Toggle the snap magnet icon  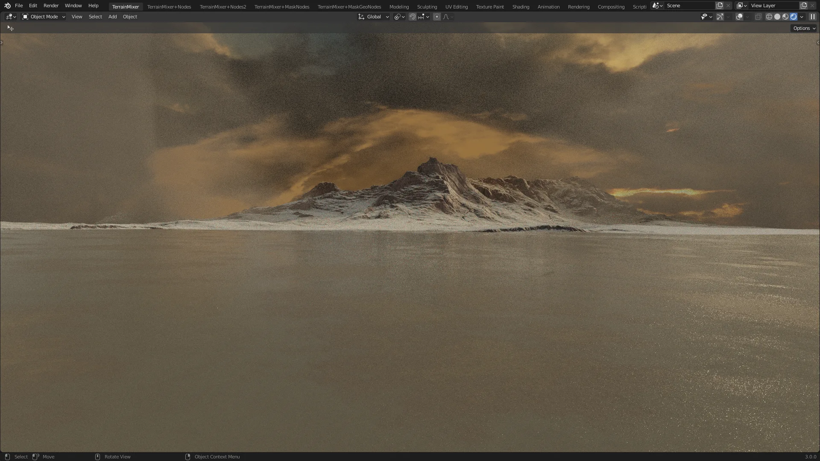point(413,17)
